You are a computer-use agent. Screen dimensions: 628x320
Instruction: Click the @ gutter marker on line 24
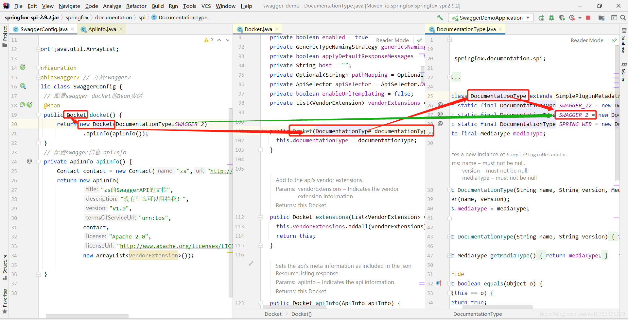29,161
